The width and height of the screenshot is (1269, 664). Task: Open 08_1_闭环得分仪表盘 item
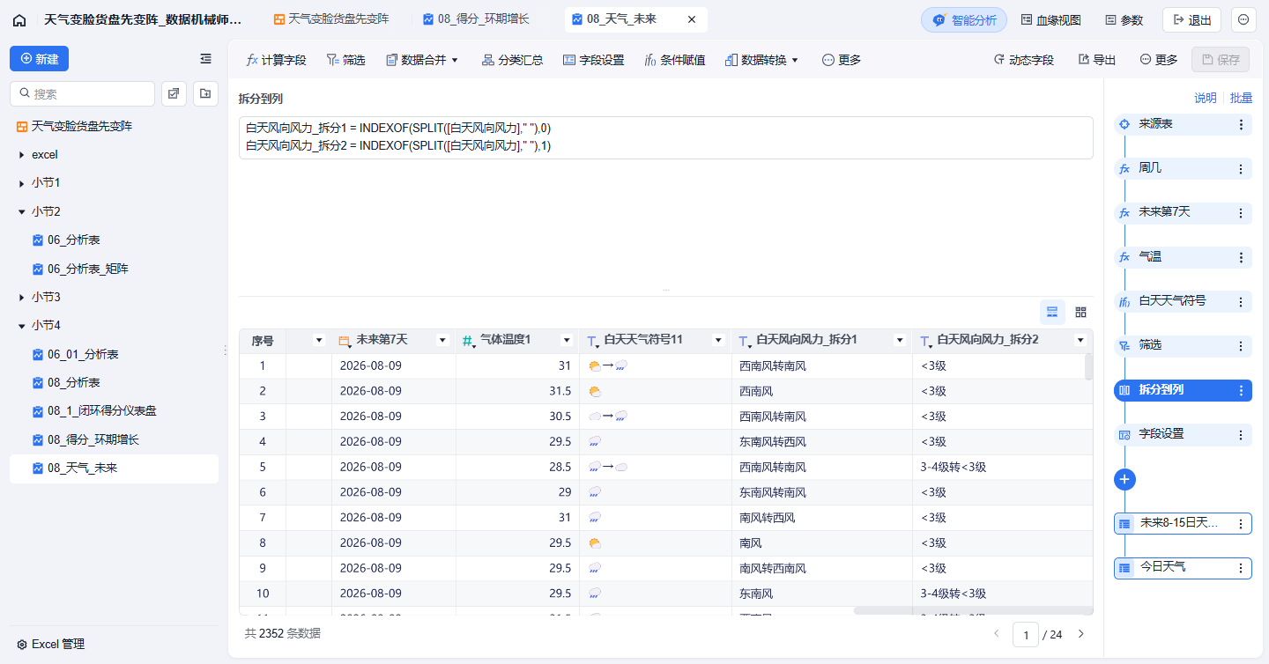pyautogui.click(x=94, y=411)
